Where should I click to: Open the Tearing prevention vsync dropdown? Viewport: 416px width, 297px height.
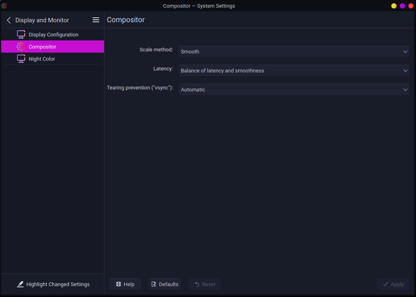coord(294,90)
